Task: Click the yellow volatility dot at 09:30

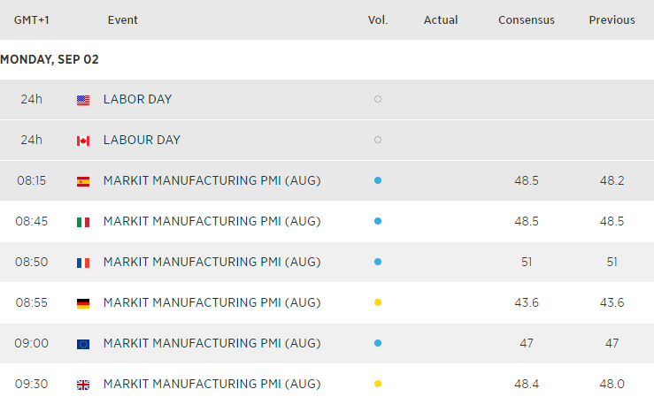Action: pyautogui.click(x=378, y=384)
